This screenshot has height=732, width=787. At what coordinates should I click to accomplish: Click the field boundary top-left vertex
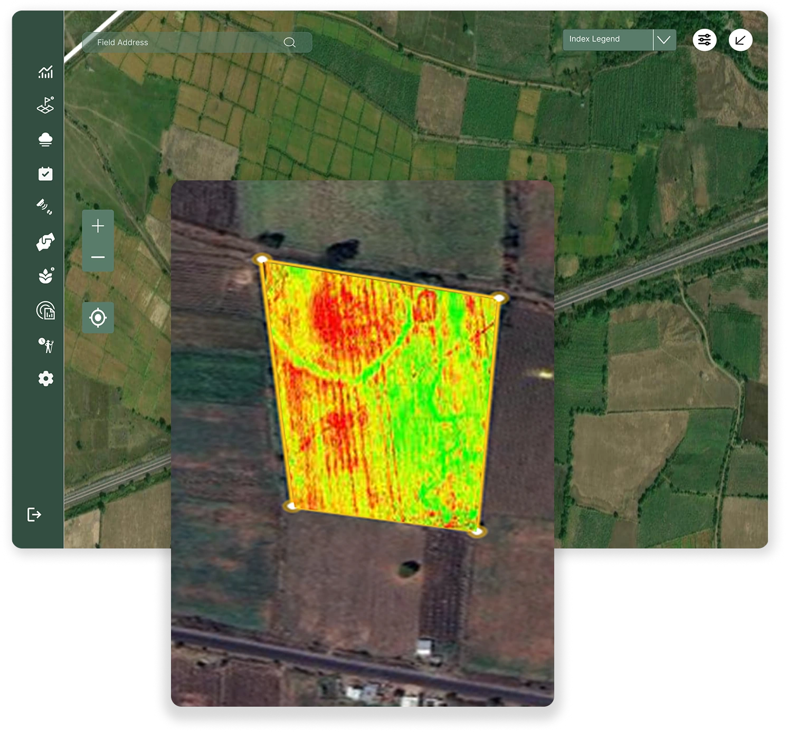pyautogui.click(x=262, y=258)
